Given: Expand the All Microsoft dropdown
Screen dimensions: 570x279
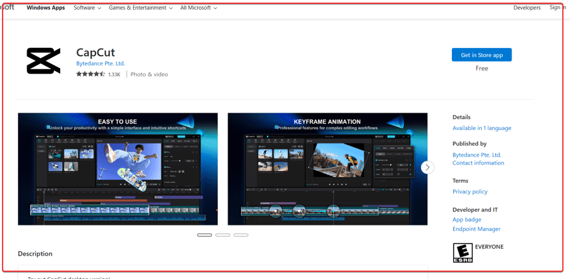Looking at the screenshot, I should coord(198,8).
